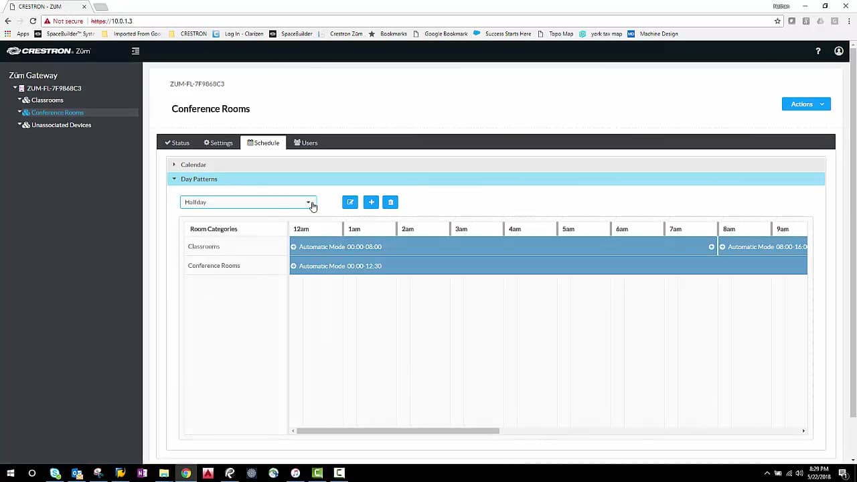Viewport: 857px width, 482px height.
Task: Select Unassociated Devices in the sidebar
Action: pos(62,125)
